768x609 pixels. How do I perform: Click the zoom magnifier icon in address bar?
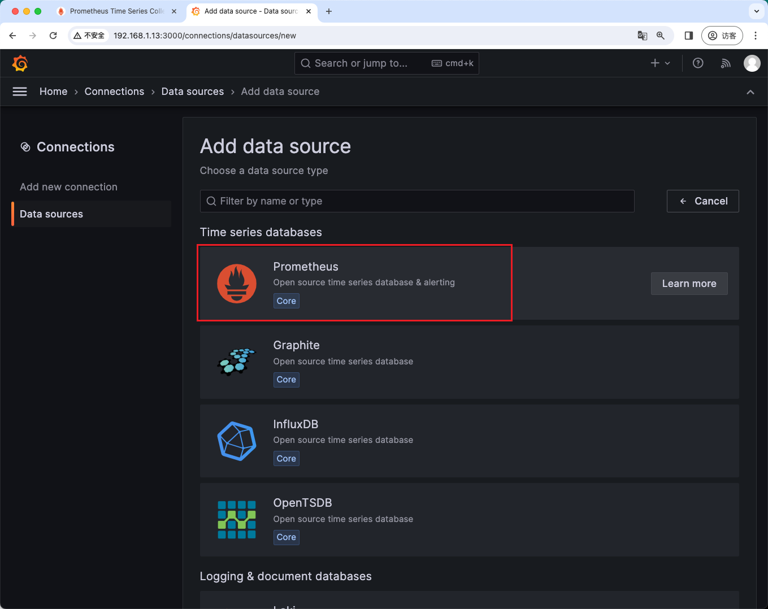(660, 36)
